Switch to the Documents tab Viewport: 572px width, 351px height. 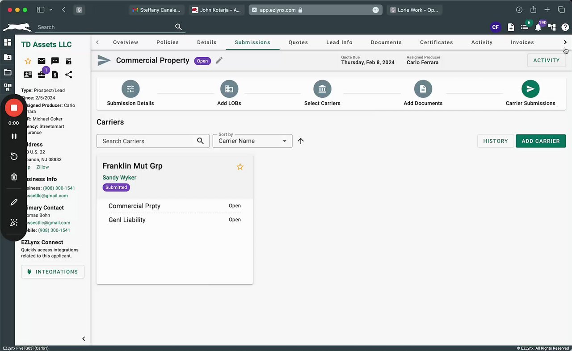(386, 42)
